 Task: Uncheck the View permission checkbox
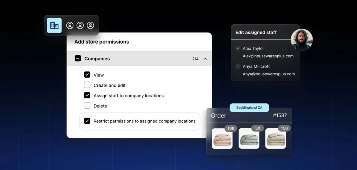[x=87, y=75]
